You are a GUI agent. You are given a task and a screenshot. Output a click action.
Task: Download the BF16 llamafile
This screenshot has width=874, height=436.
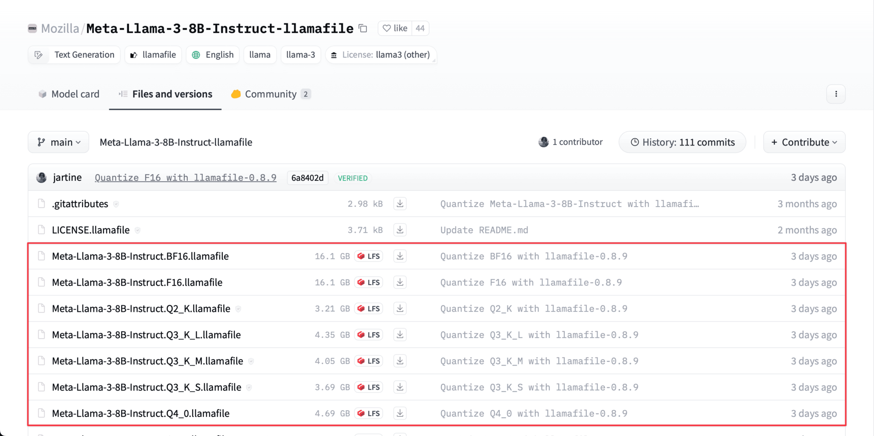[400, 256]
